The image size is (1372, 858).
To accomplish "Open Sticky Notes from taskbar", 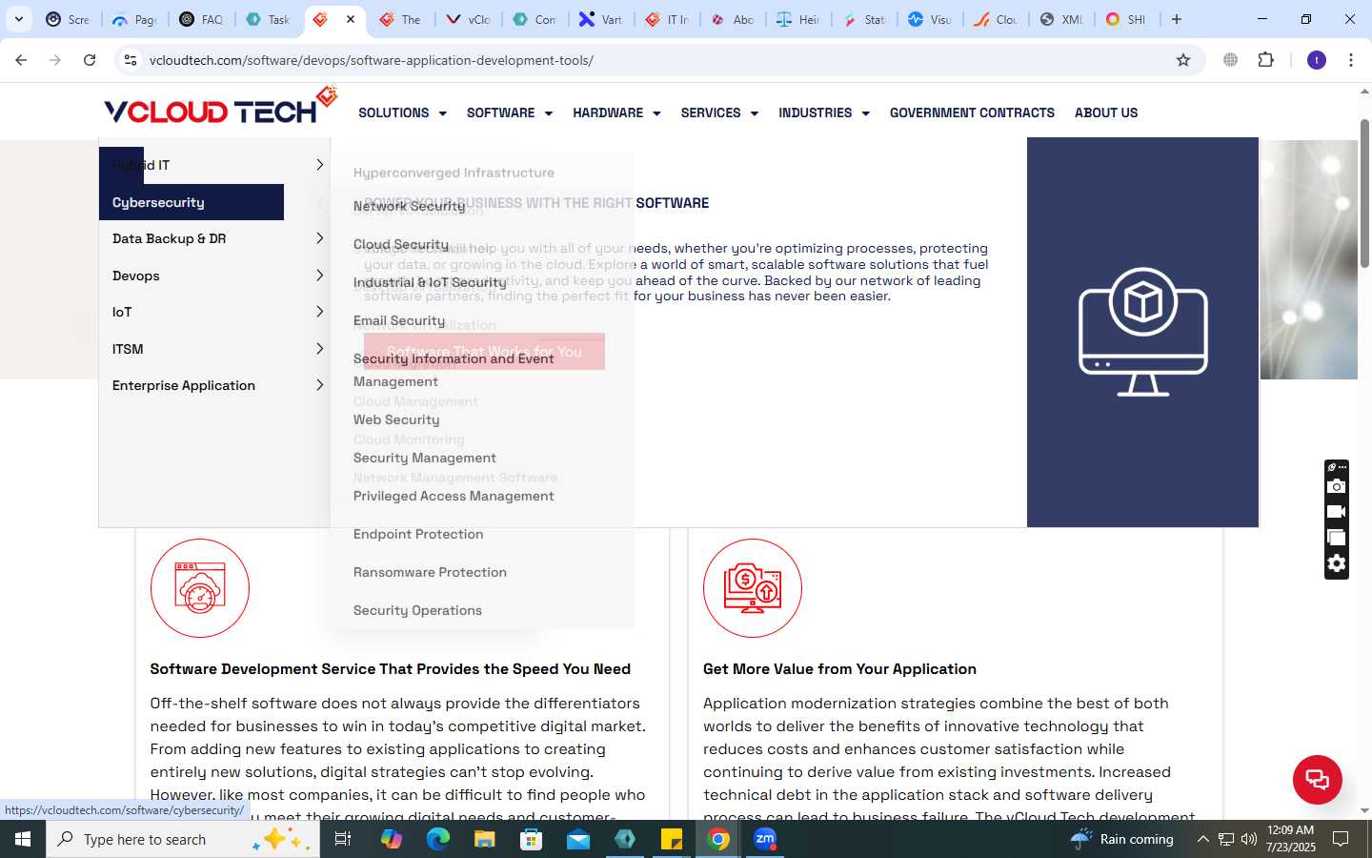I will (672, 839).
